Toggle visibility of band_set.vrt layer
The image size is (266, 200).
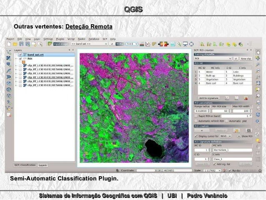(20, 55)
